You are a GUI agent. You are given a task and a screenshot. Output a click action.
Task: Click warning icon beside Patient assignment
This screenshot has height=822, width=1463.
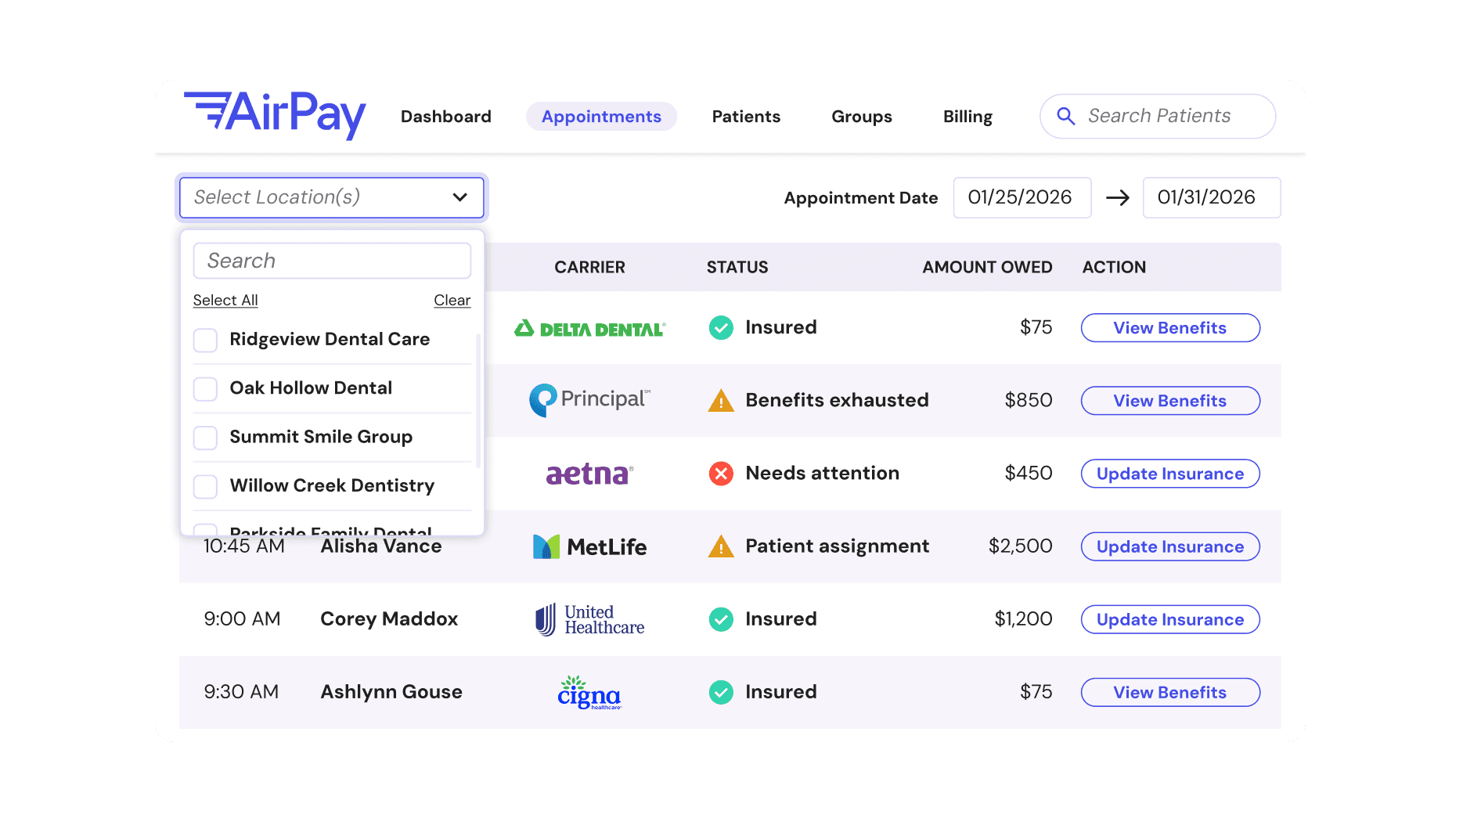pos(721,546)
